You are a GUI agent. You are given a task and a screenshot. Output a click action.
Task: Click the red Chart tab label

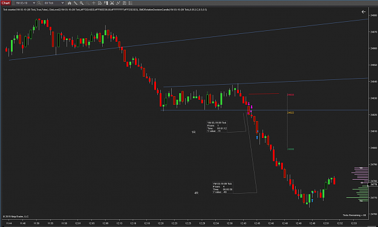5,3
